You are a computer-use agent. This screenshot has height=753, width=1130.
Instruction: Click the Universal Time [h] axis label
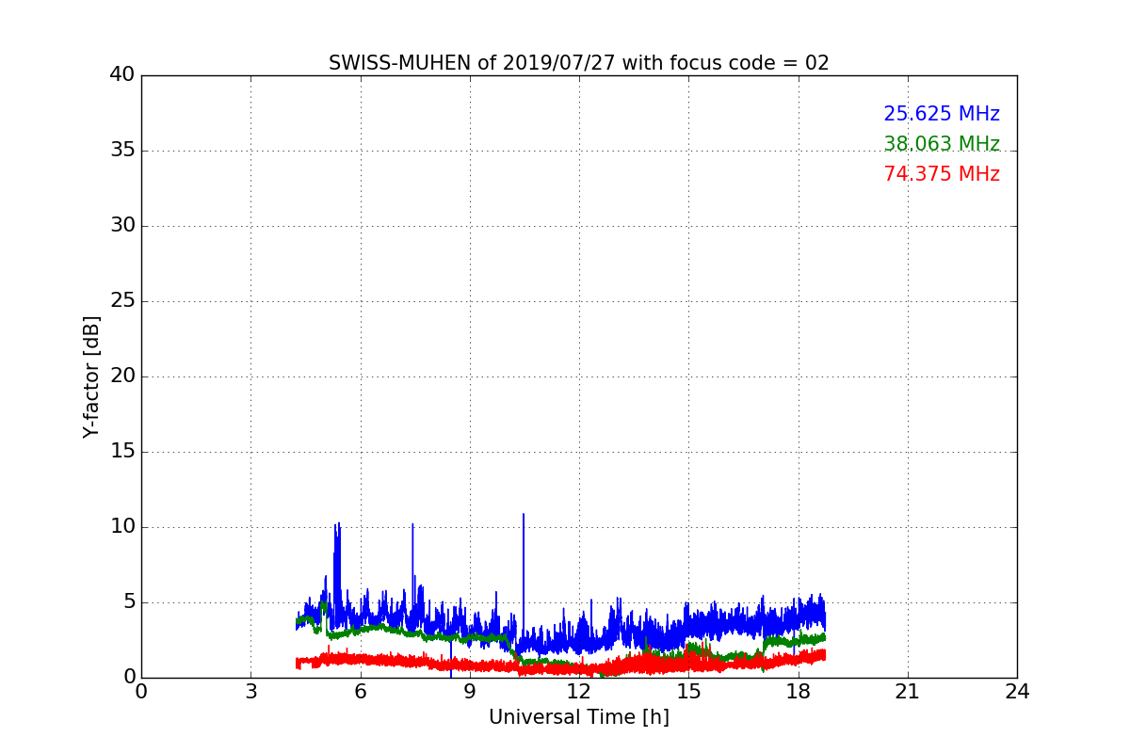[578, 717]
